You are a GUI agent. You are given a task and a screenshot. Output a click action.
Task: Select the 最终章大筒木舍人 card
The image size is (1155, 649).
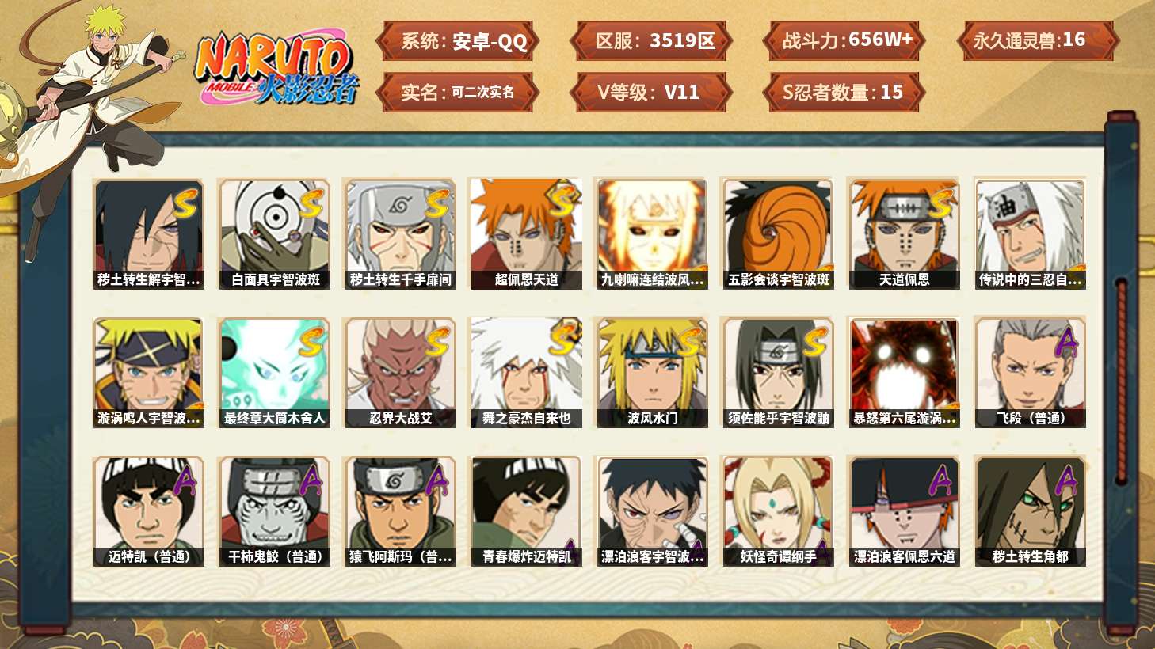pyautogui.click(x=275, y=373)
